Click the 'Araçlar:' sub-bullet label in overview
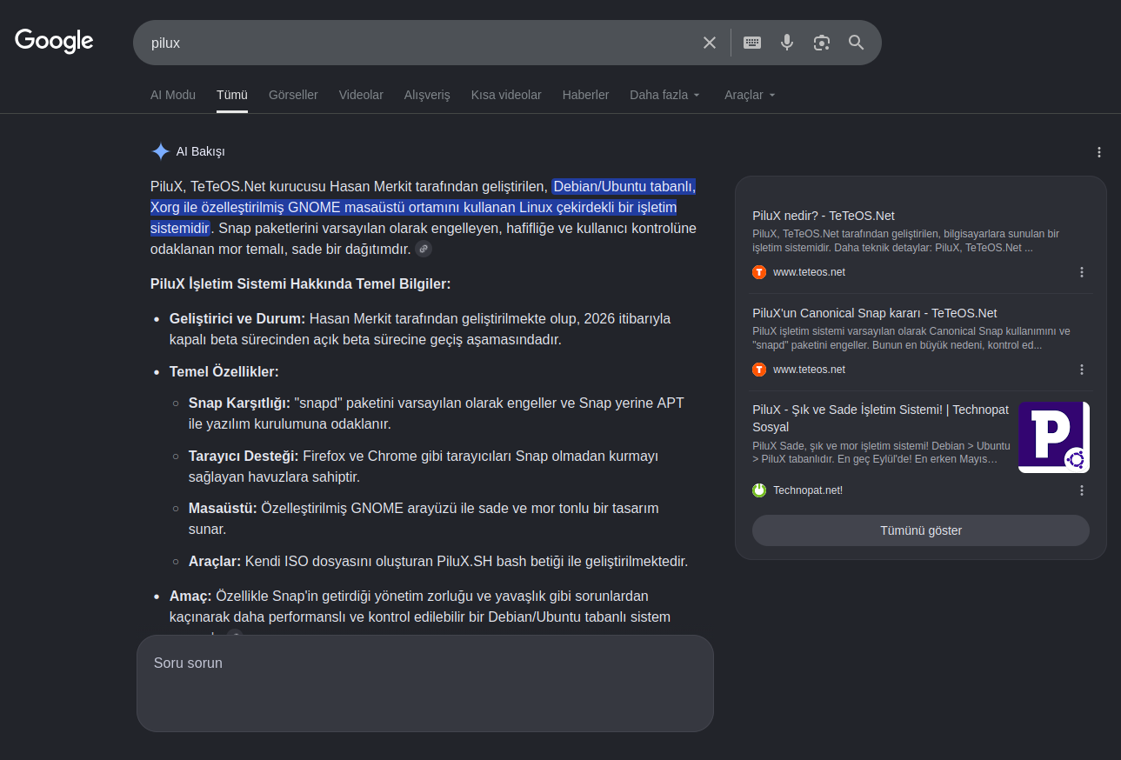Image resolution: width=1121 pixels, height=760 pixels. [215, 561]
